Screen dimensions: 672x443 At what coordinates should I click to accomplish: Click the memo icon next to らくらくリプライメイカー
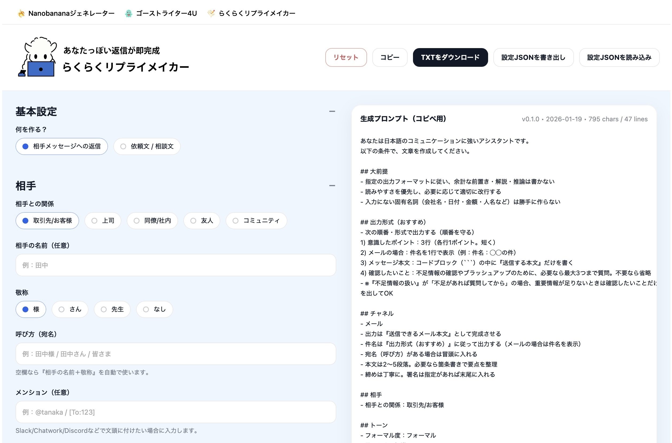click(211, 13)
